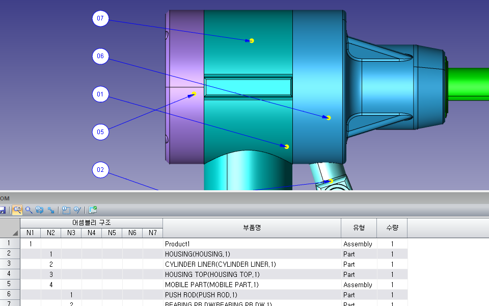489x306 pixels.
Task: Toggle the highlighted find-balloon magnifier tool
Action: tap(17, 210)
